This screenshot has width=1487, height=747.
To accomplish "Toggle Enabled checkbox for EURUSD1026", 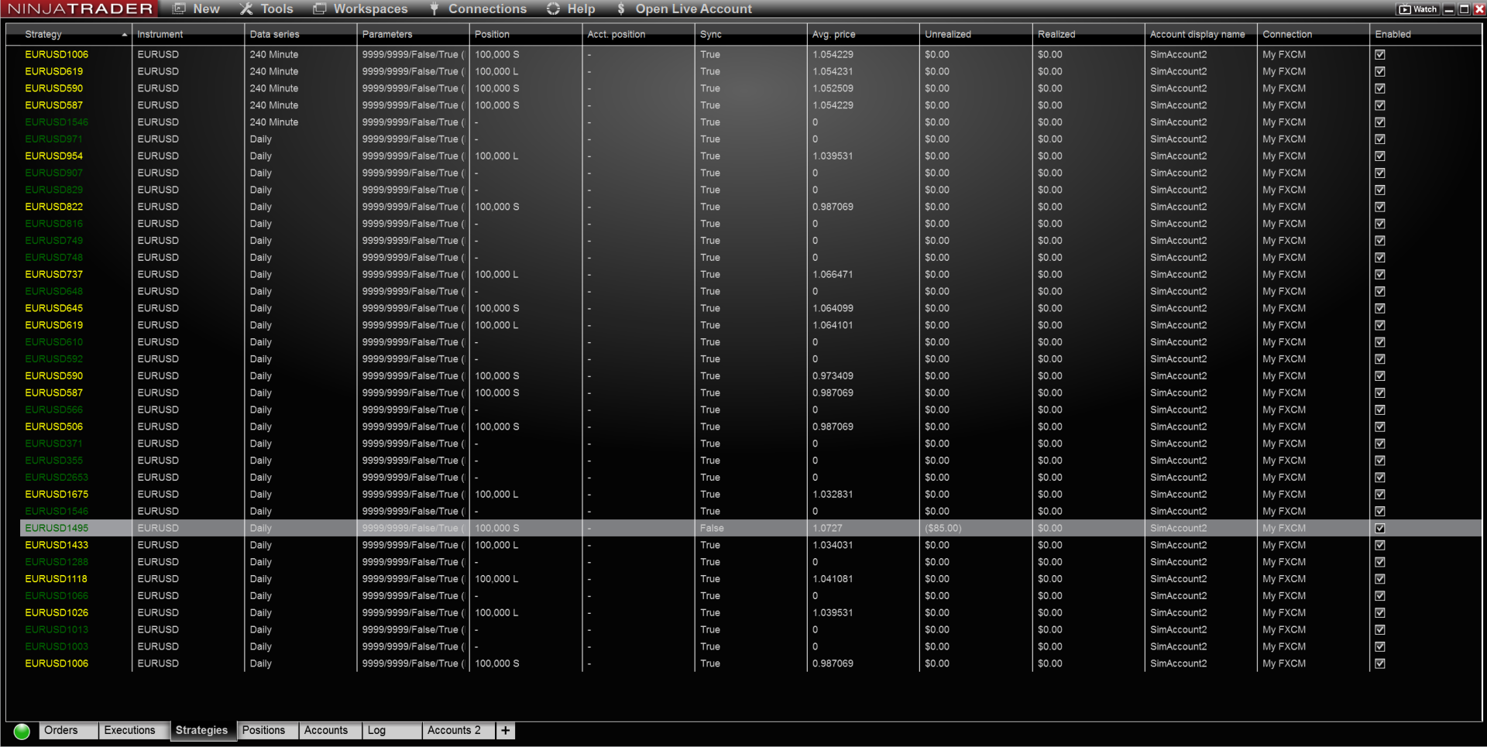I will (x=1380, y=613).
